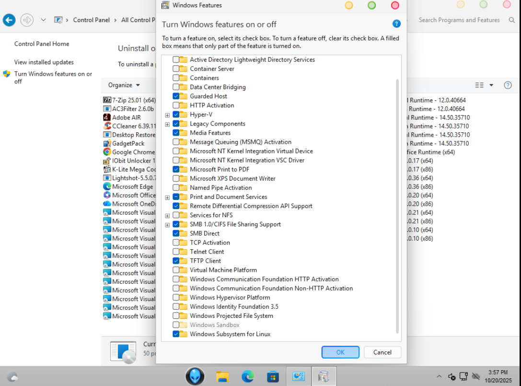Screen dimensions: 521x386
Task: Expand the Legacy Components node
Action: pos(167,124)
